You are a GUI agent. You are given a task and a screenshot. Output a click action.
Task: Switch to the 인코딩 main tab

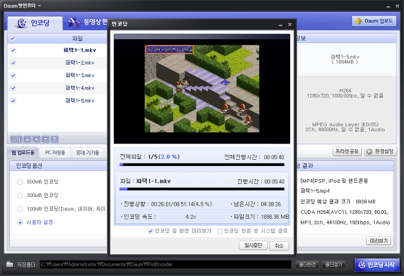(x=35, y=23)
